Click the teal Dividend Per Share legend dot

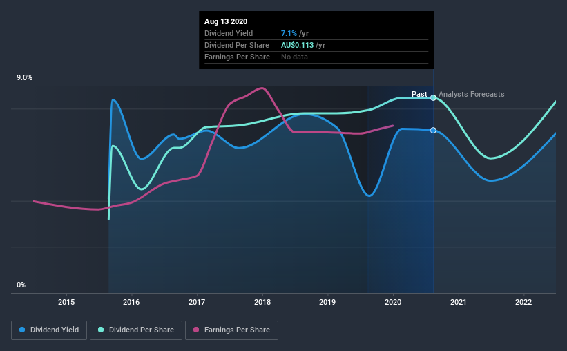click(x=101, y=330)
